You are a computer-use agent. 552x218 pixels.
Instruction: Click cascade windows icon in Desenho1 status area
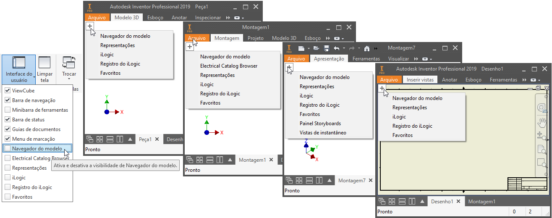[x=382, y=201]
